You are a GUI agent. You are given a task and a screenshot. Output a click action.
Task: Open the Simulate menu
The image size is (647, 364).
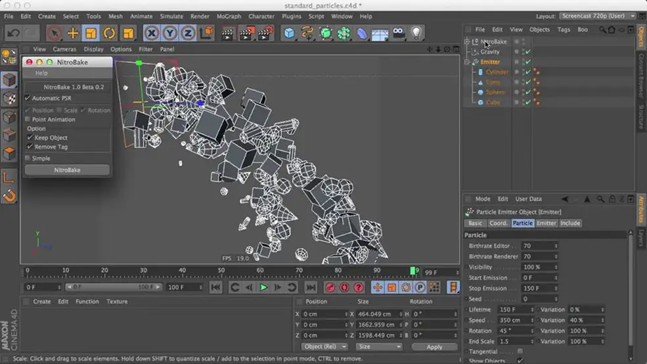[171, 16]
